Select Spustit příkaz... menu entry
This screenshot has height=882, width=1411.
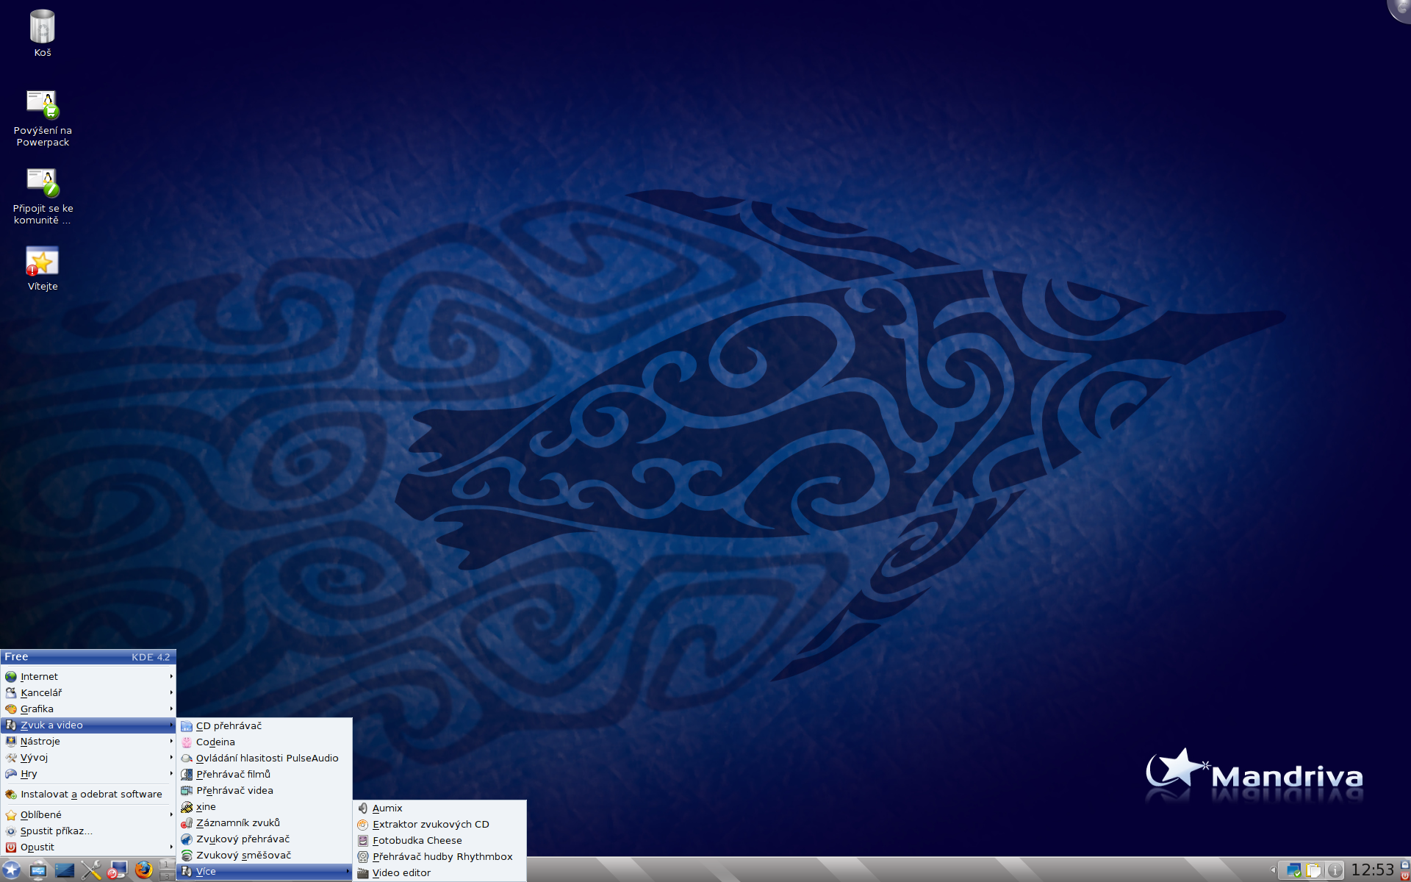tap(88, 831)
